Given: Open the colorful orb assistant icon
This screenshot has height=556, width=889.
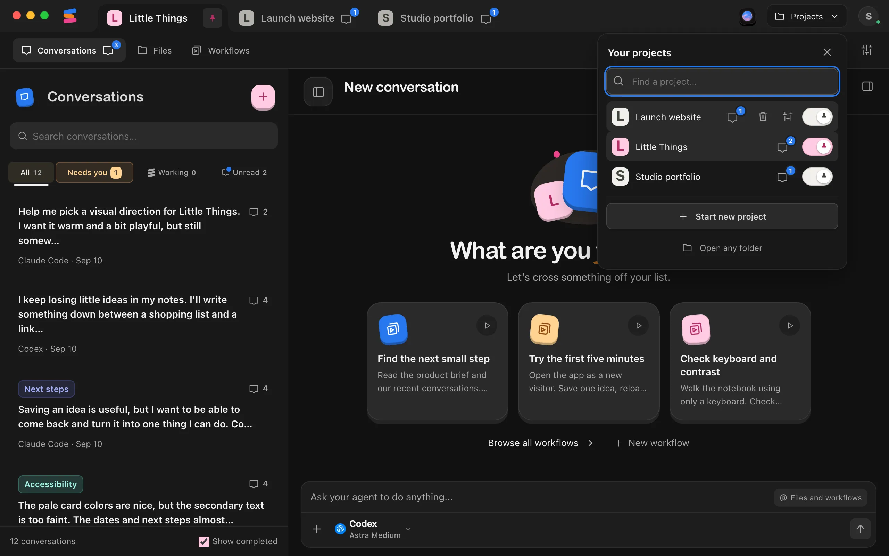Looking at the screenshot, I should 747,17.
